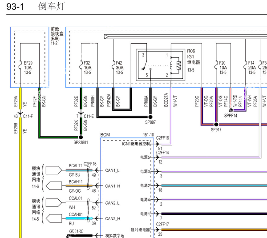Click the C11-F connector symbol at pin 43

(20, 113)
